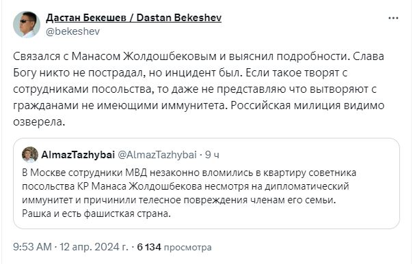The width and height of the screenshot is (413, 264).
Task: Open the 9:53 AM tweet timestamp
Action: [32, 247]
